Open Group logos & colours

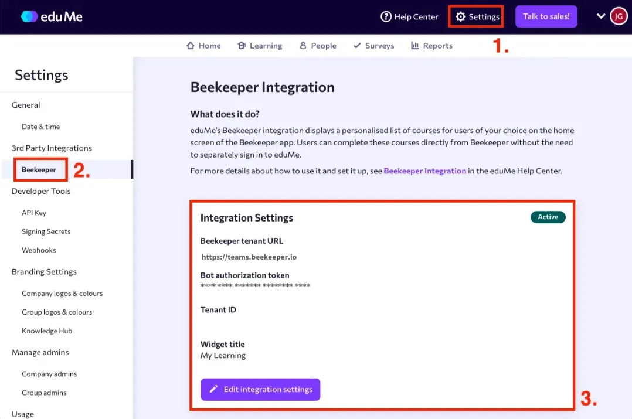click(57, 312)
